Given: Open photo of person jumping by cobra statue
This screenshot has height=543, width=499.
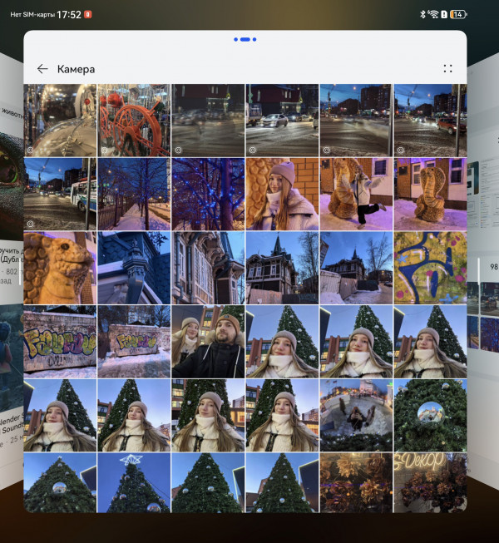Looking at the screenshot, I should [356, 195].
